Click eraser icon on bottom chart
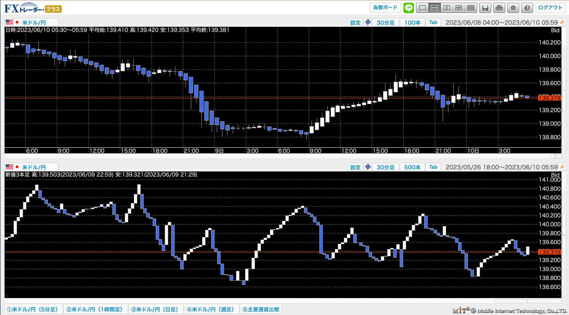 368,167
